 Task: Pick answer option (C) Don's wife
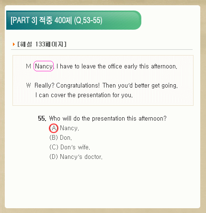tap(70, 147)
